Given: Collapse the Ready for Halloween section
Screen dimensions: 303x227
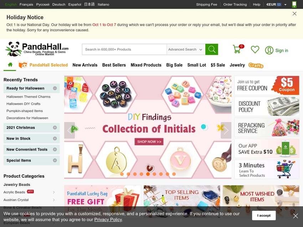Looking at the screenshot, I should point(55,88).
